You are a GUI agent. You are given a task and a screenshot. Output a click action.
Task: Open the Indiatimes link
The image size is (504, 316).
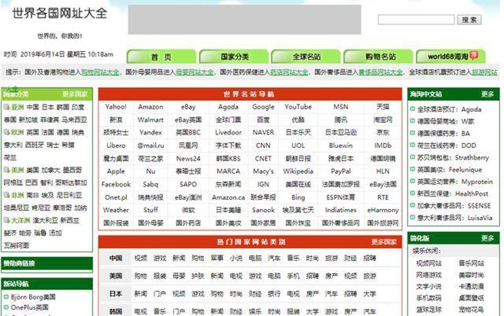coord(340,210)
